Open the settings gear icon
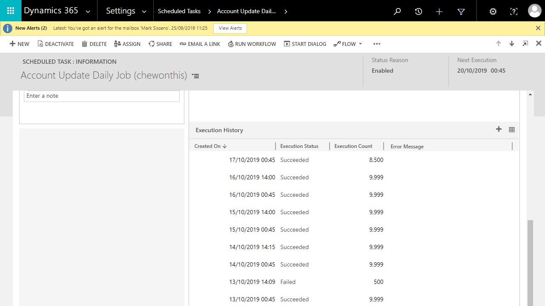 click(x=493, y=11)
